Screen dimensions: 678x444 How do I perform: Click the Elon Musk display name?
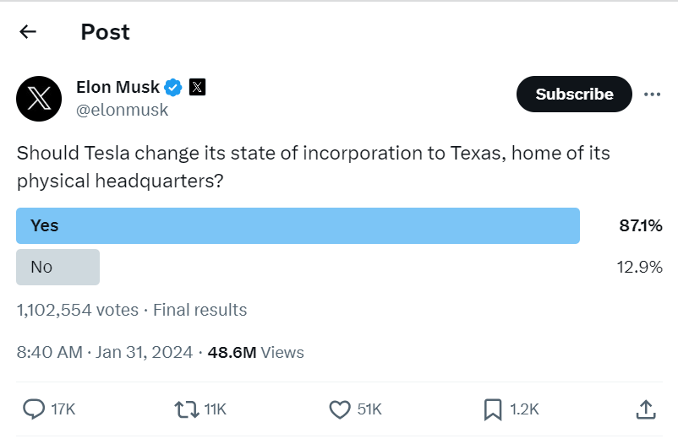pyautogui.click(x=118, y=87)
